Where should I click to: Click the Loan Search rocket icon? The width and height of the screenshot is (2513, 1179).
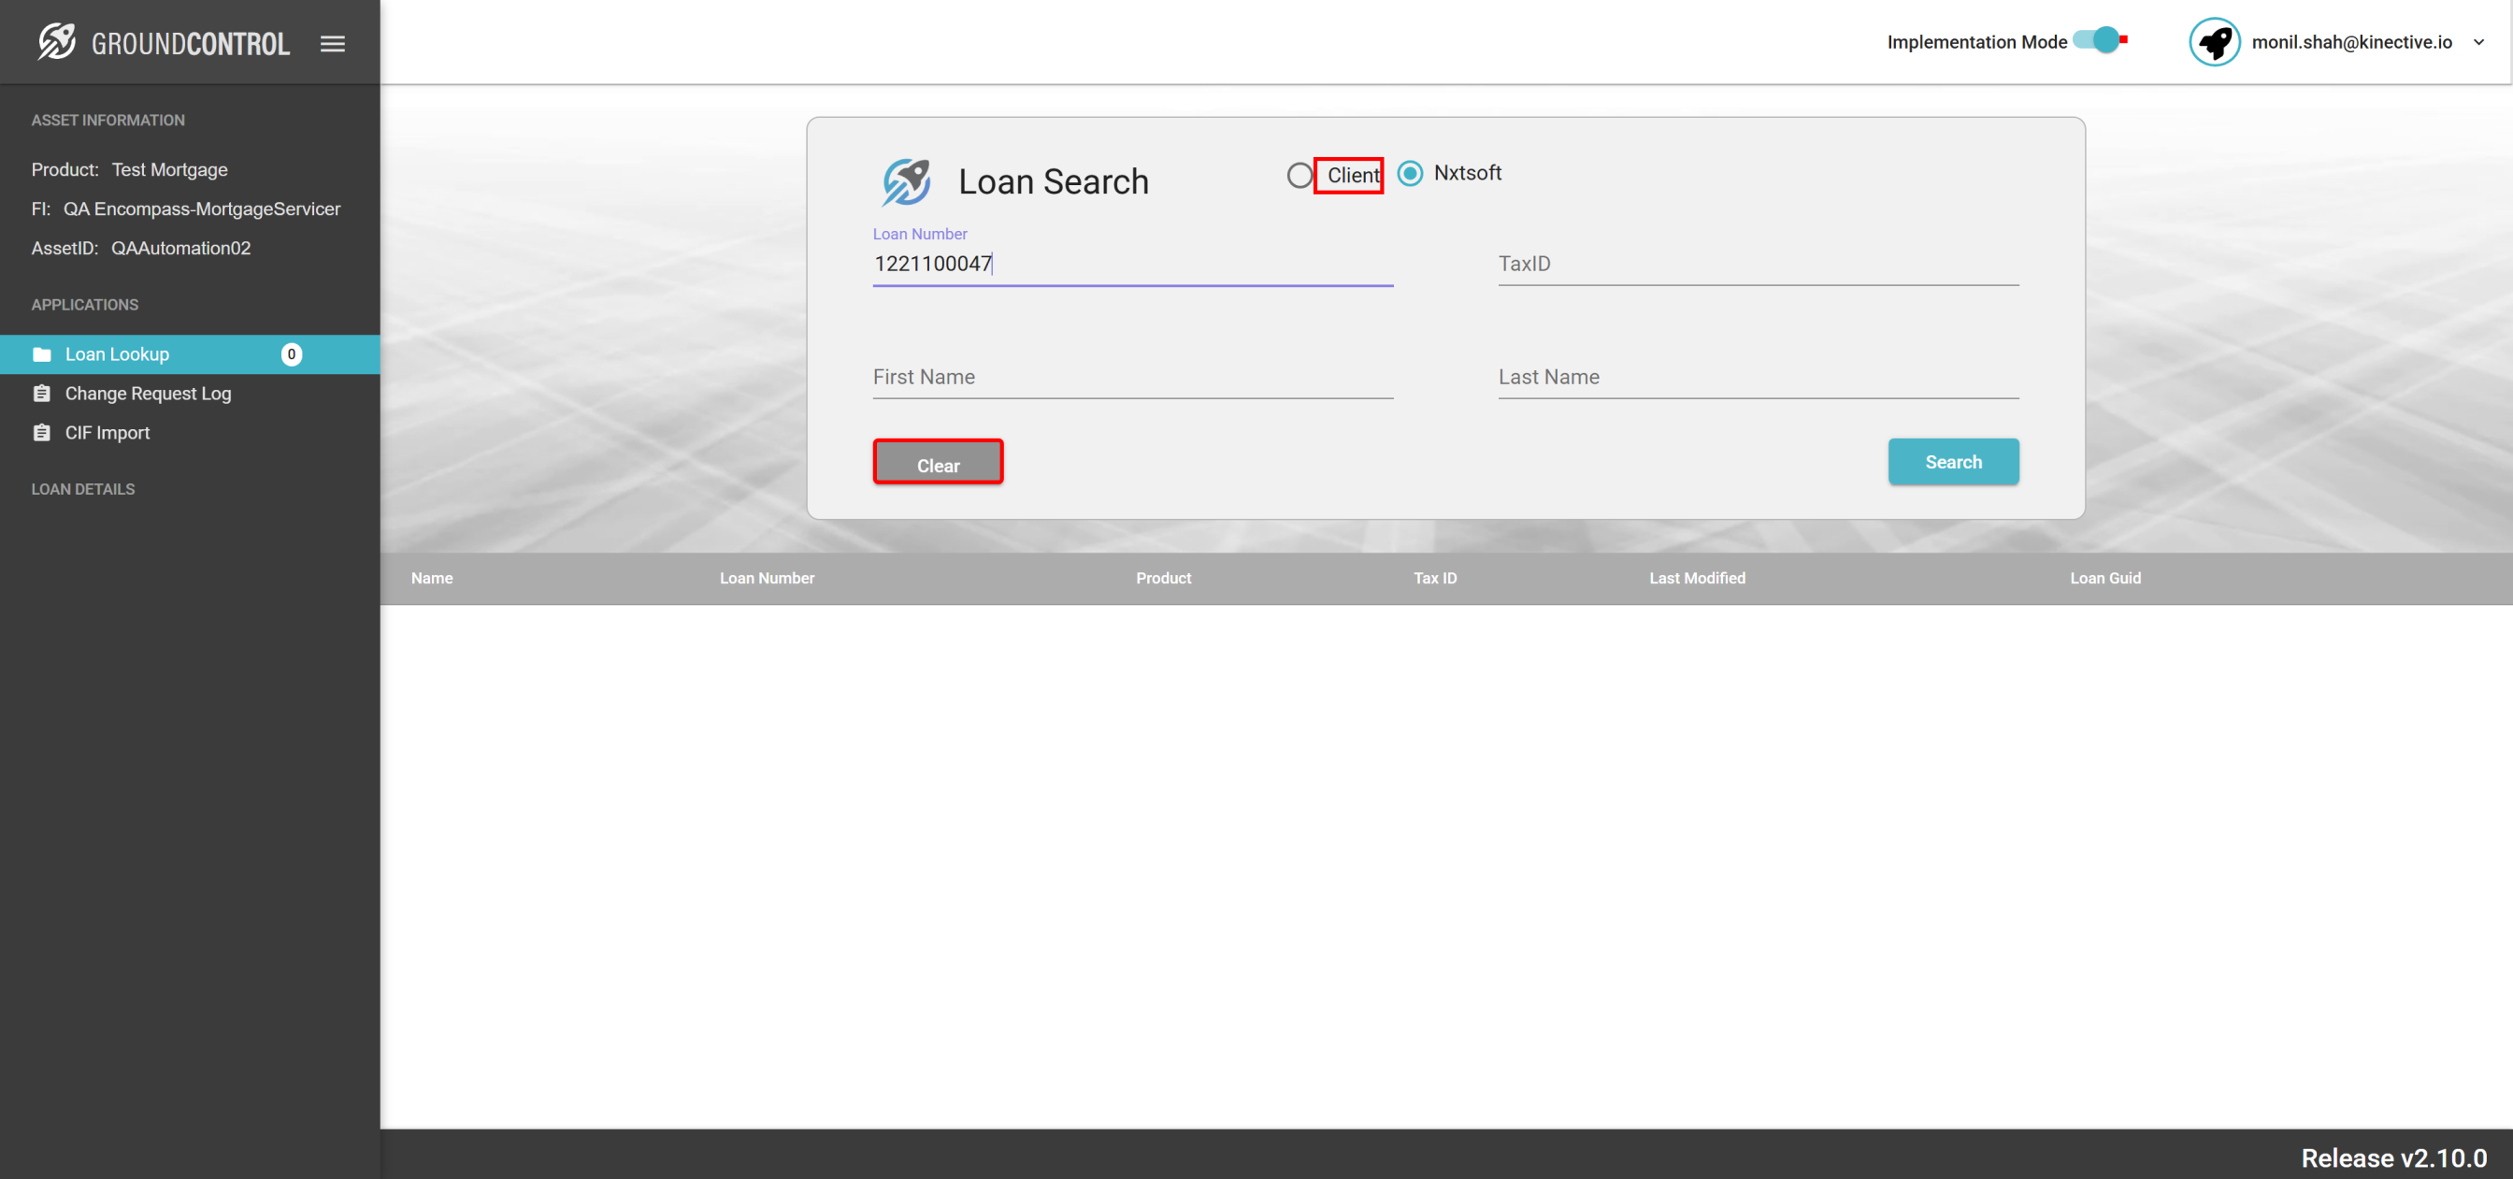pyautogui.click(x=905, y=181)
